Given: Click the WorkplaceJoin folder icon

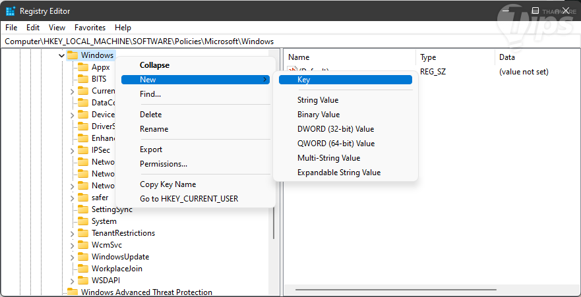Looking at the screenshot, I should tap(83, 269).
